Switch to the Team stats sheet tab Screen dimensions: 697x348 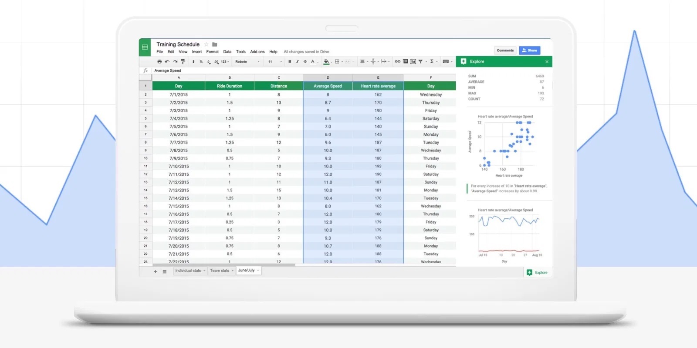coord(220,271)
